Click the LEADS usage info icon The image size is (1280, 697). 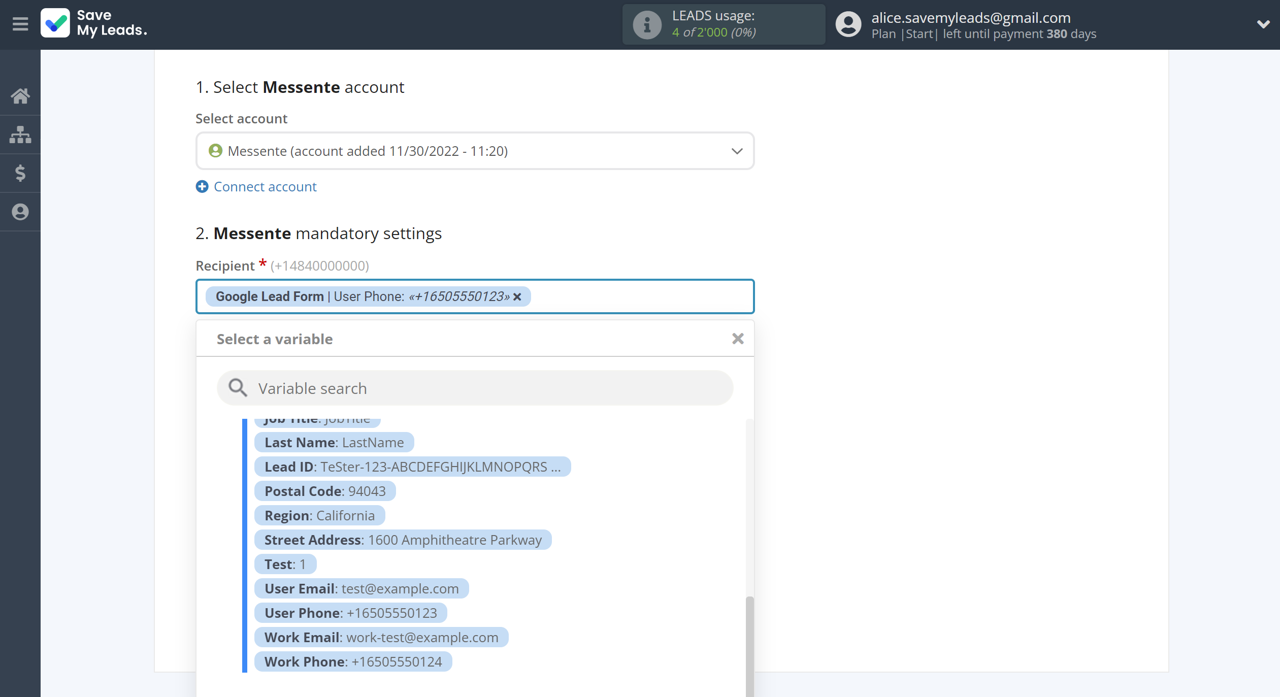647,24
